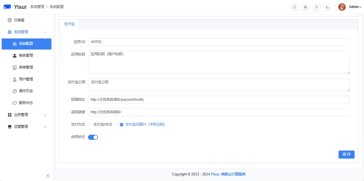This screenshot has width=364, height=181.
Task: Click the 服务状态 cloud icon in sidebar
Action: pos(14,103)
